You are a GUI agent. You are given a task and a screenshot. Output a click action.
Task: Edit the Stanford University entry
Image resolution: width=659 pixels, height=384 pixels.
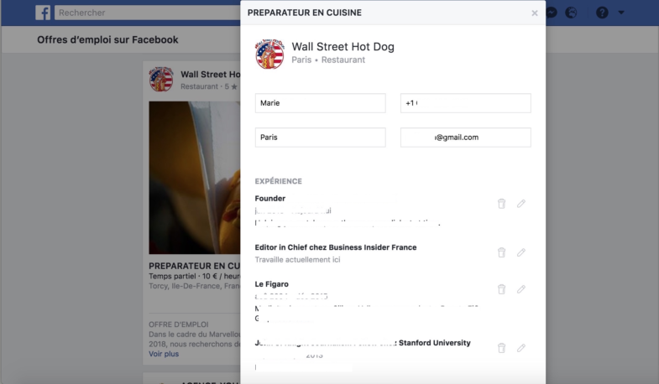click(x=521, y=348)
